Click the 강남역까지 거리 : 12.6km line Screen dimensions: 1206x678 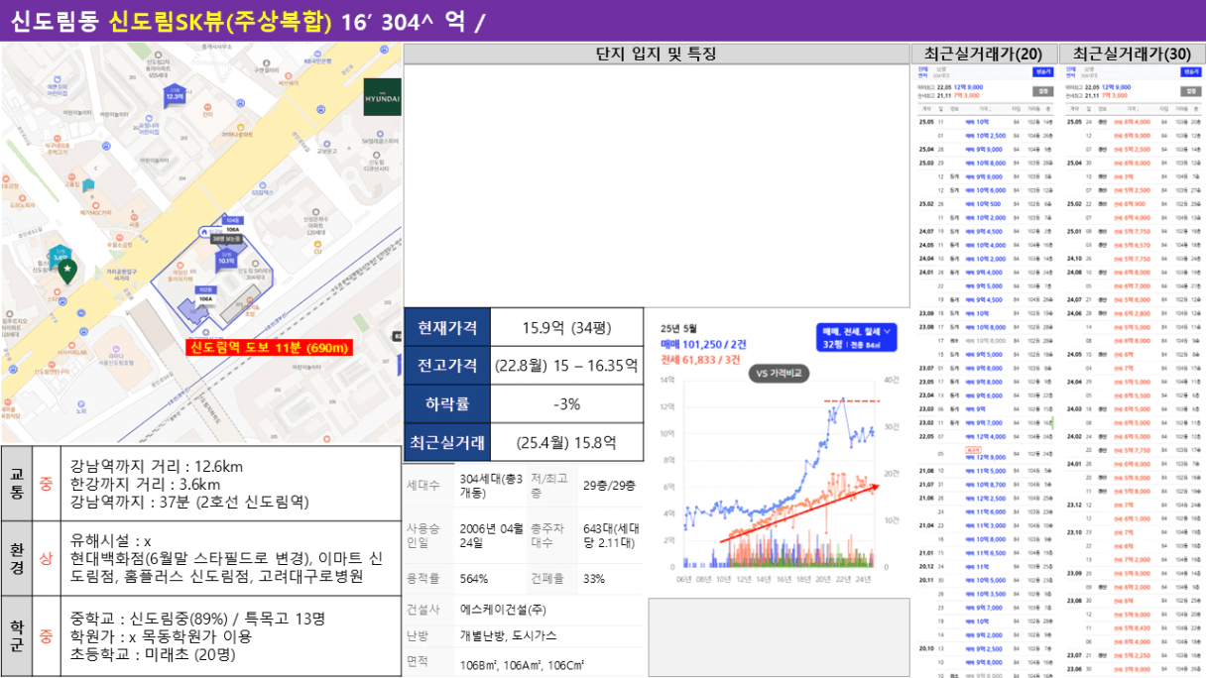click(x=157, y=467)
